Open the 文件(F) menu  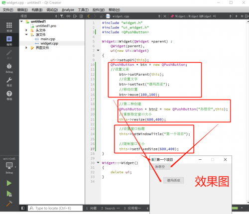(x=8, y=10)
